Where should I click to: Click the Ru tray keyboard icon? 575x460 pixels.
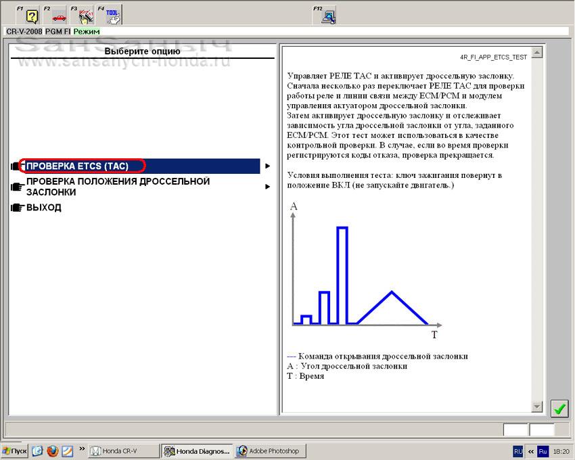543,451
